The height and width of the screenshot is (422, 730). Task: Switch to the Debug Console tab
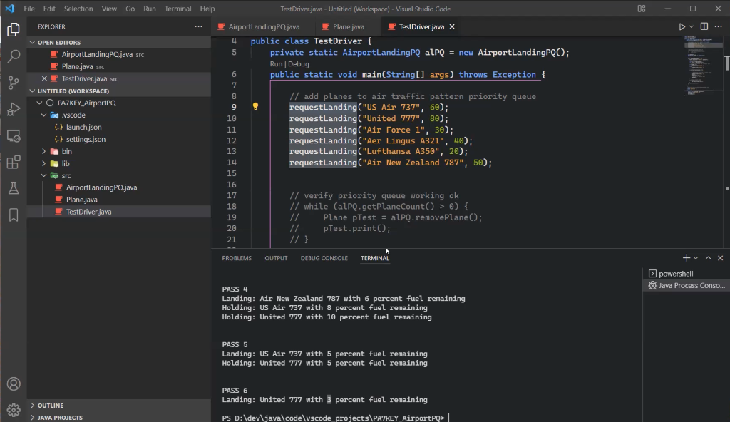coord(324,258)
